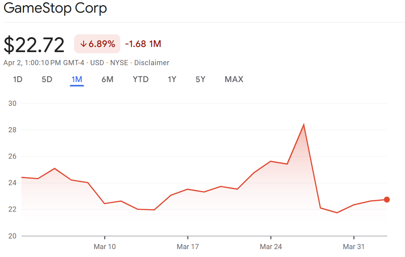Screen dimensions: 405x257
Task: Show the 6M price history
Action: 107,79
